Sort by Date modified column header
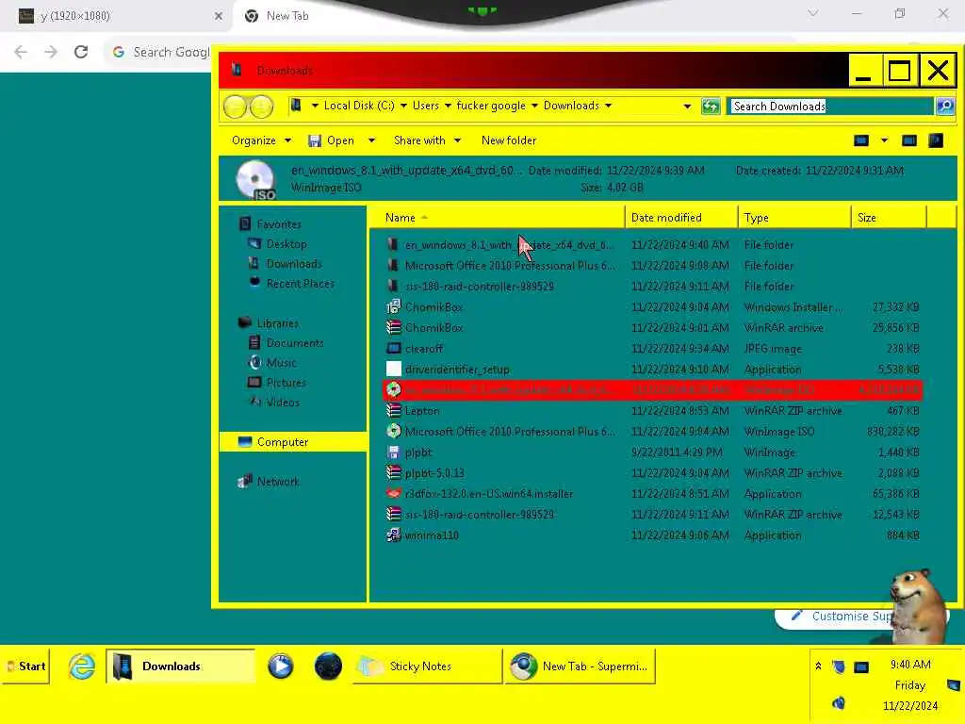This screenshot has height=724, width=965. click(681, 218)
